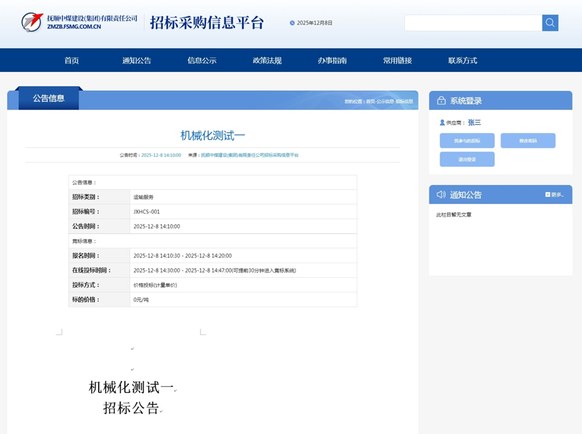Click the 招标公告 heading in the document
582x434 pixels.
[131, 408]
